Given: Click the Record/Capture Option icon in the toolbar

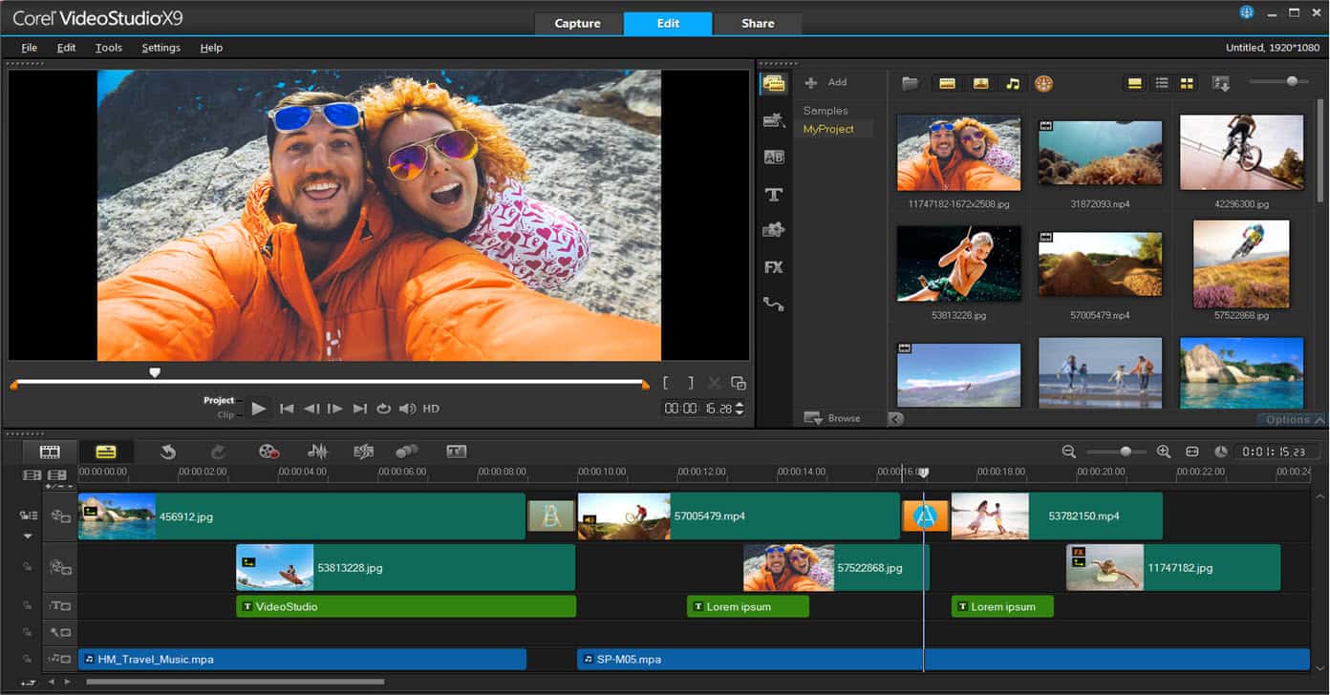Looking at the screenshot, I should coord(268,451).
